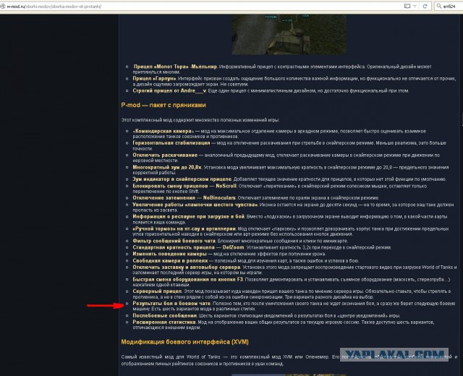Image resolution: width=463 pixels, height=376 pixels.
Task: Click "Отключить заставку и автовыбор сервера"
Action: point(187,267)
